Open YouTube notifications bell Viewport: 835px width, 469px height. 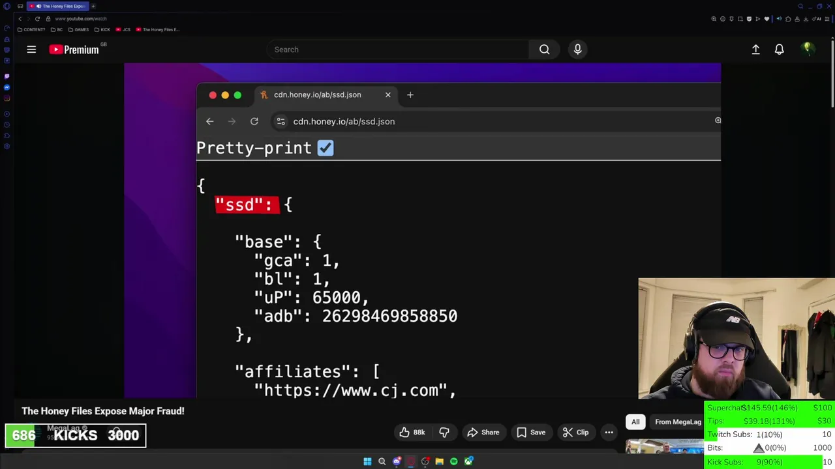[x=779, y=50]
